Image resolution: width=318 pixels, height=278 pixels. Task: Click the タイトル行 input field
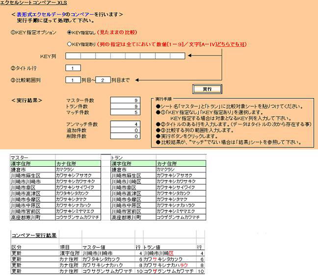coord(73,68)
